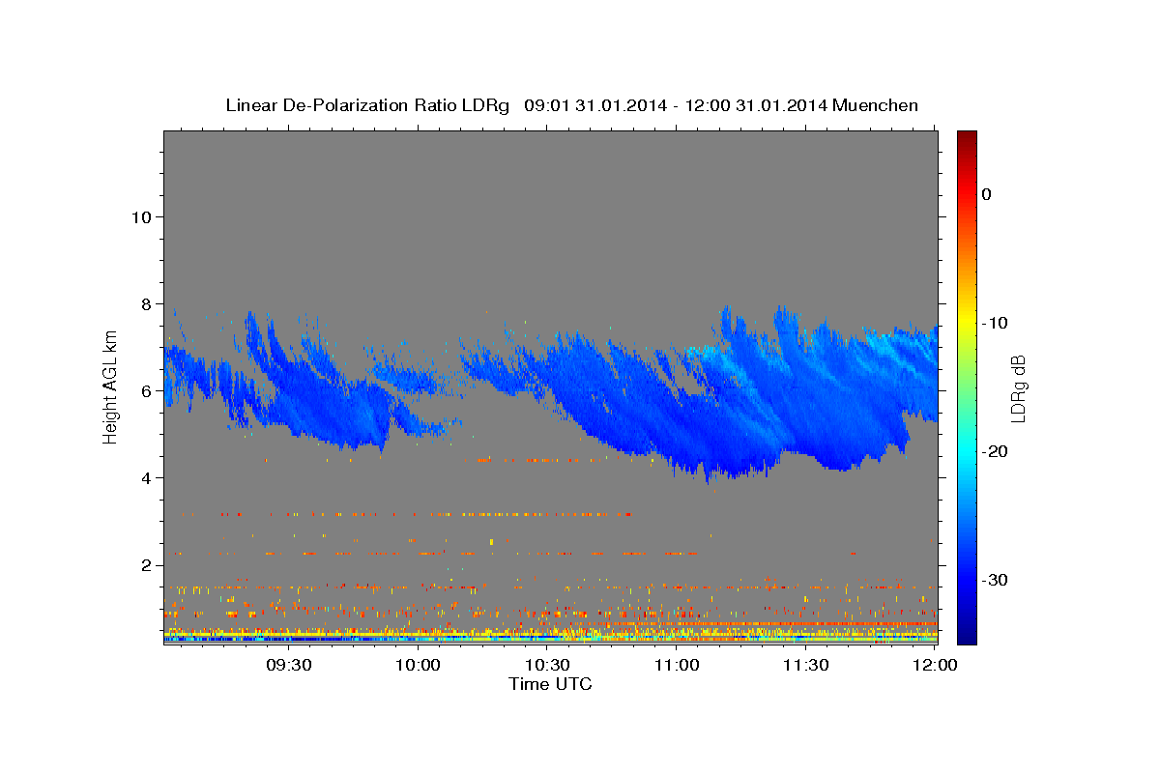Click colorbar label '-10'
The width and height of the screenshot is (1160, 773).
[x=996, y=323]
